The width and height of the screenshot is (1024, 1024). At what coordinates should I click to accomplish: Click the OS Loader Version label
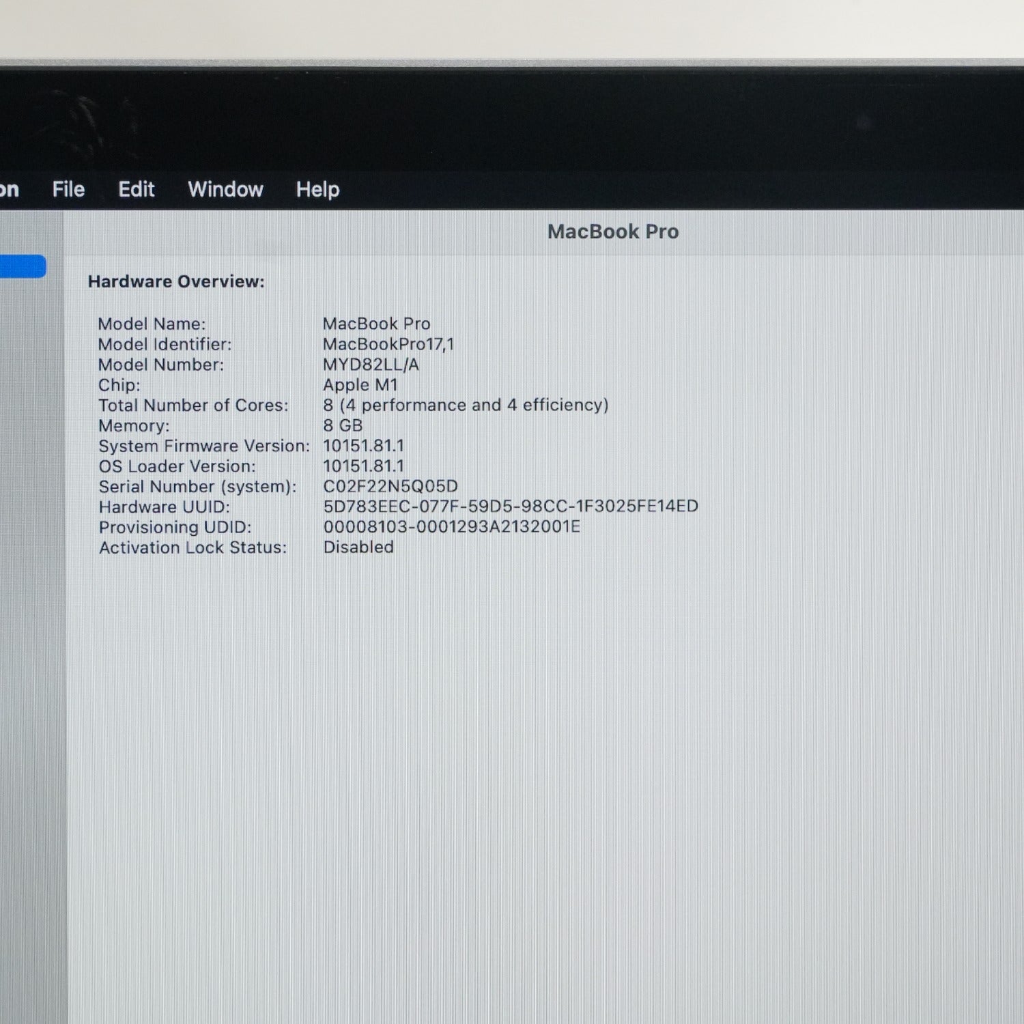(177, 466)
